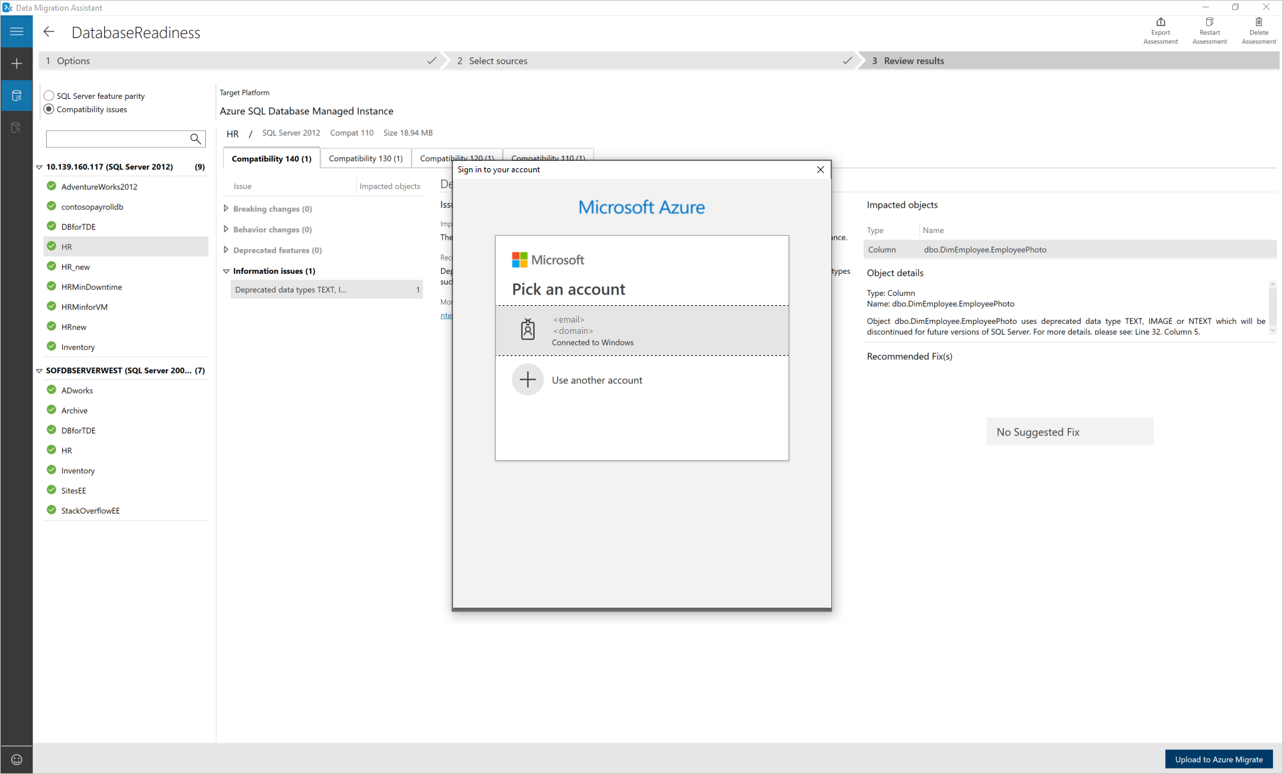Select AdventureWorks2012 database in tree

[x=99, y=187]
